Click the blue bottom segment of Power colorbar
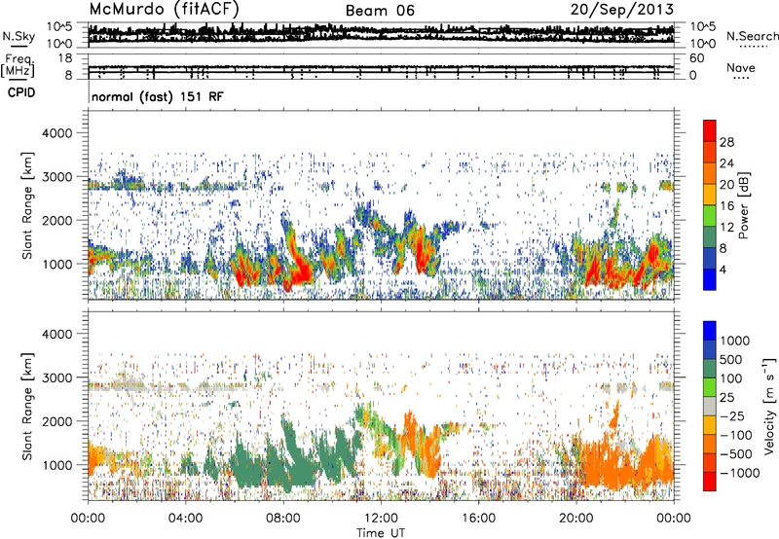The width and height of the screenshot is (779, 539). click(710, 279)
